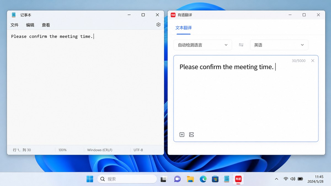
Task: Click inside the Youdao translation text box
Action: [246, 98]
